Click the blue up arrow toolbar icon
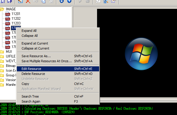The width and height of the screenshot is (177, 115). coord(69,1)
